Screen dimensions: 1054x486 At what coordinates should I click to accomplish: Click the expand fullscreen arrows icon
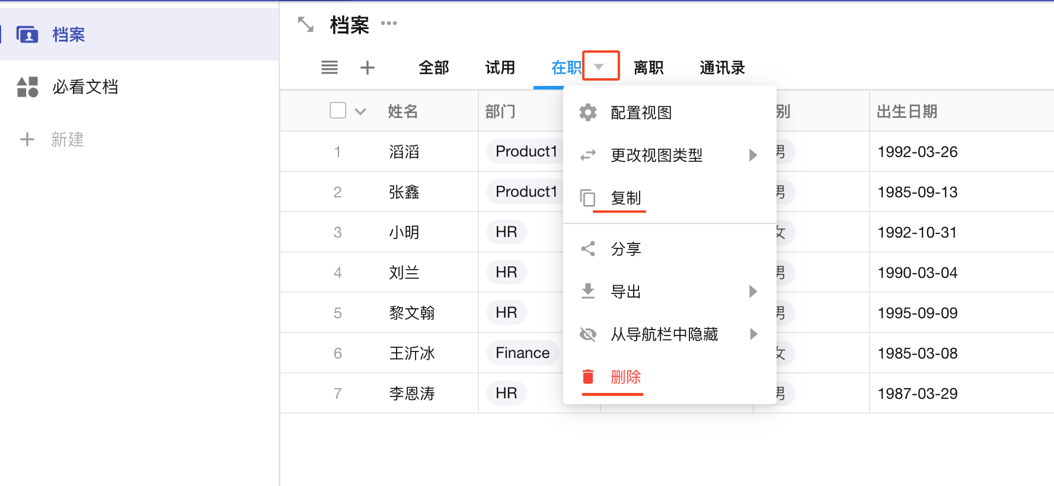point(305,25)
